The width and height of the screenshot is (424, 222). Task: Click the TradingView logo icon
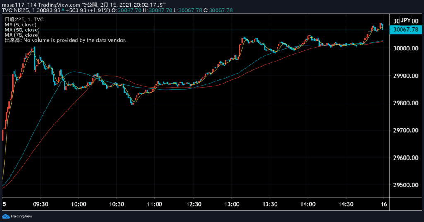6,216
